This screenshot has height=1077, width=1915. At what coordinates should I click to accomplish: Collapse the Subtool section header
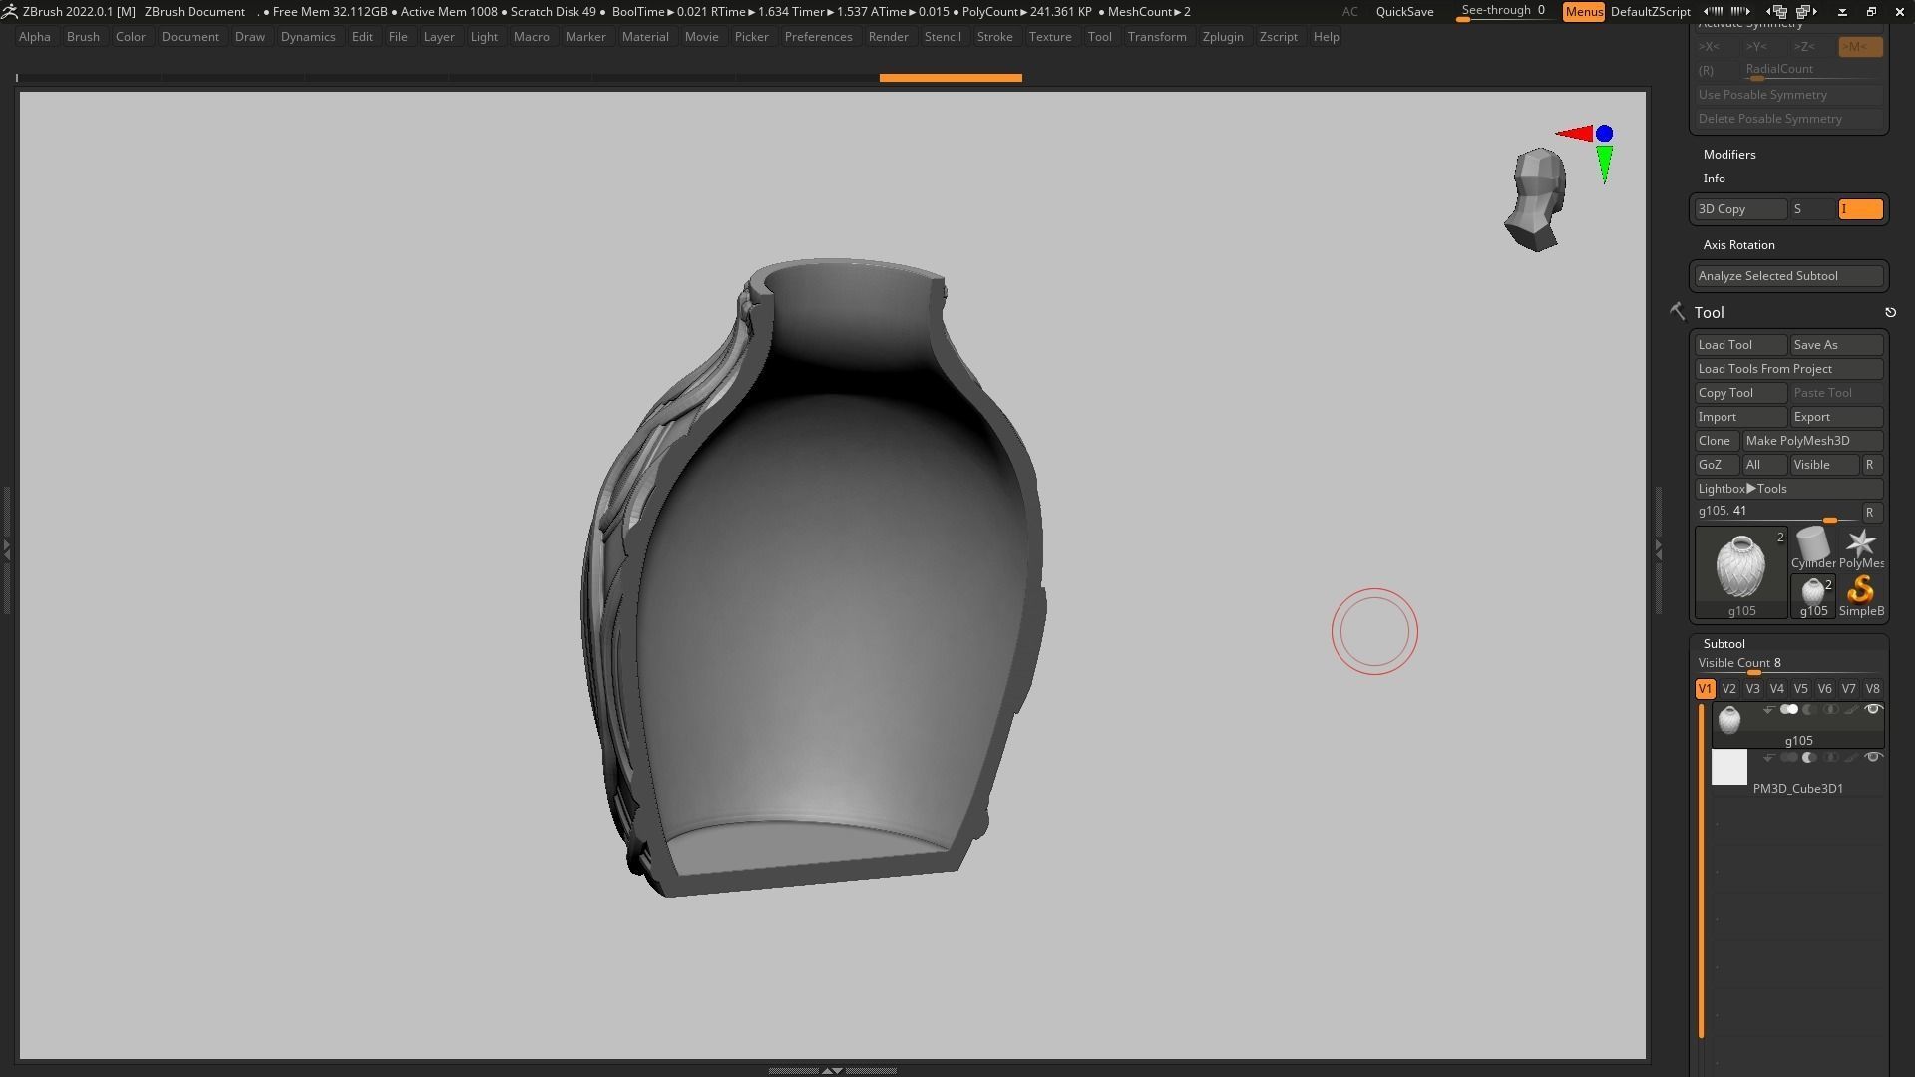pyautogui.click(x=1723, y=644)
